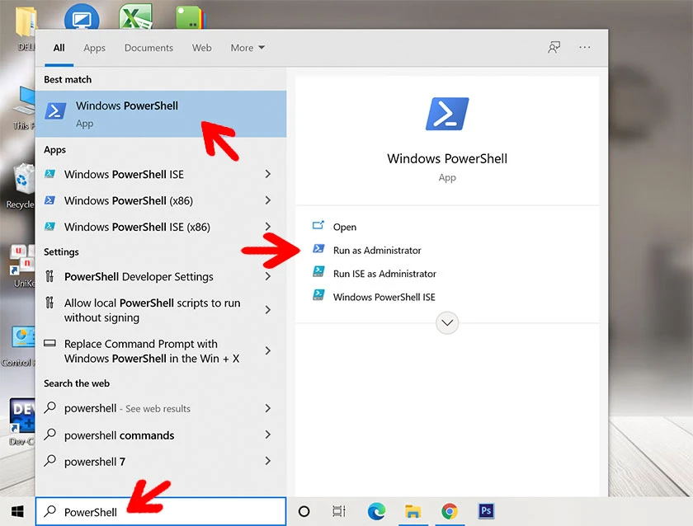Open File Explorer from the taskbar
Viewport: 693px width, 526px height.
click(412, 511)
